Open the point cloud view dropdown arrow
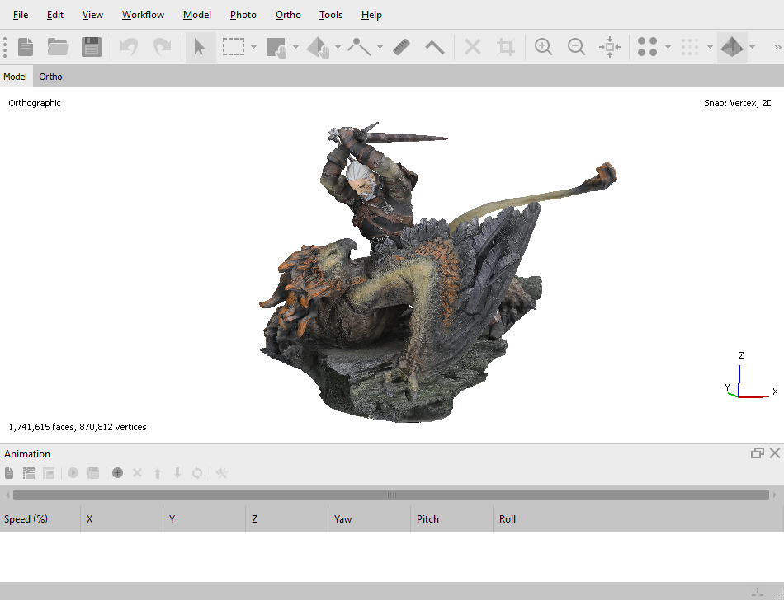The height and width of the screenshot is (600, 784). (668, 47)
